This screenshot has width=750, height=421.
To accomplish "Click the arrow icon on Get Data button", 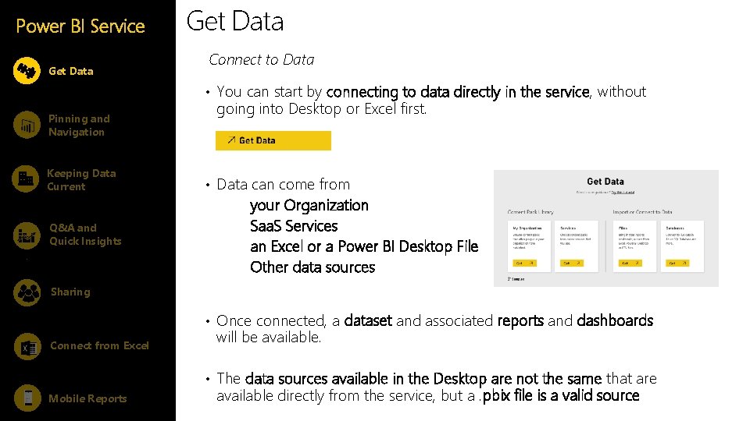I will click(231, 140).
